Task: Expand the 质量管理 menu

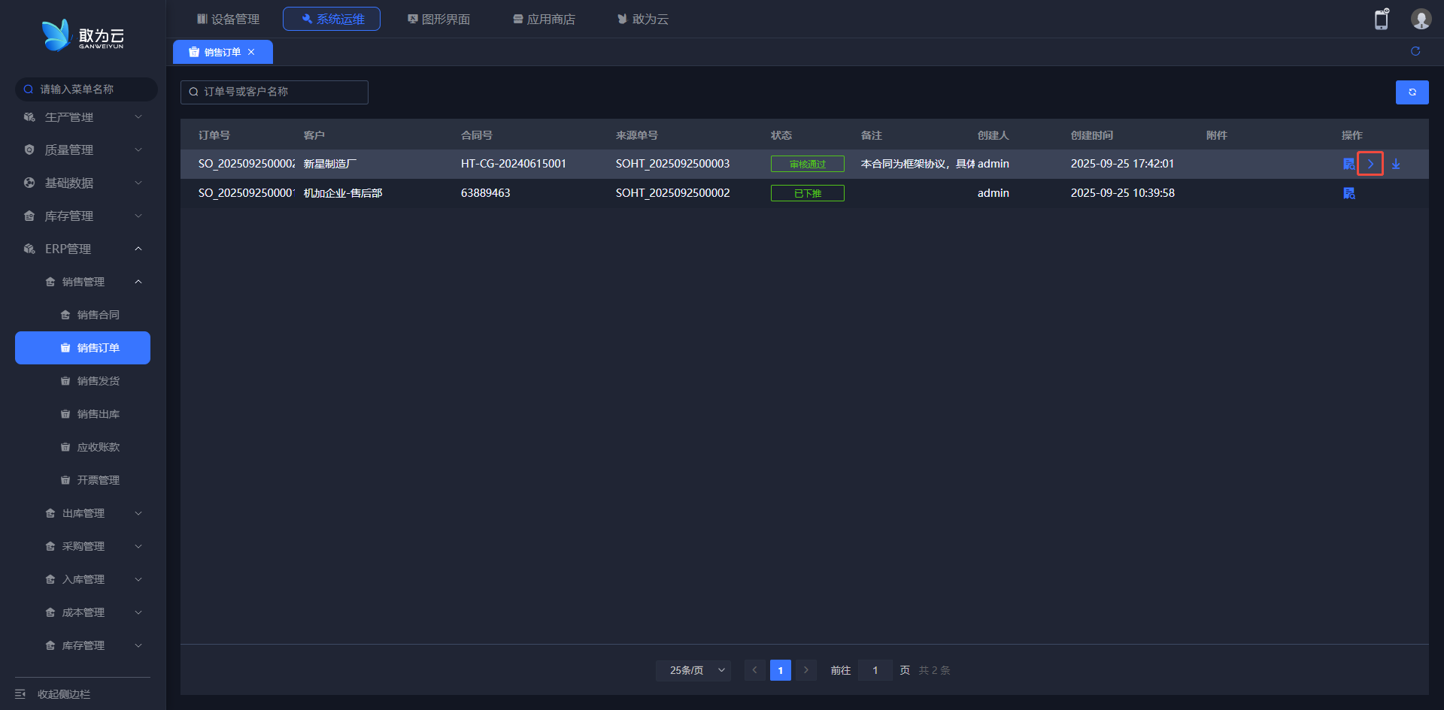Action: 83,150
